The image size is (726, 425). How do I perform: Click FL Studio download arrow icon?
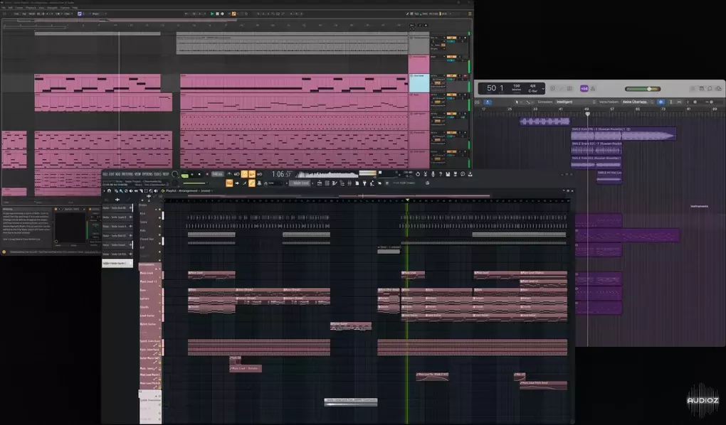[470, 174]
